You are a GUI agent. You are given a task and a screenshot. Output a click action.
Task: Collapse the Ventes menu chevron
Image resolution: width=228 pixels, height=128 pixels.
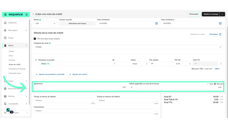coord(26,45)
